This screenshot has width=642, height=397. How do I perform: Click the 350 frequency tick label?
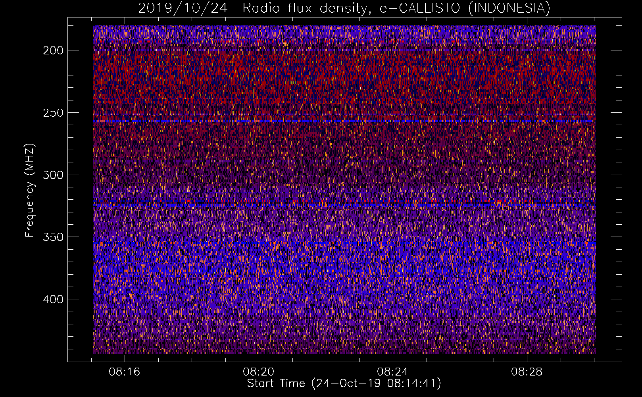[53, 237]
